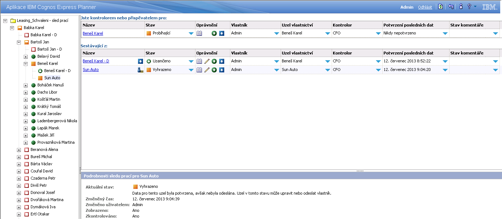Click the orange Vyhrazeno status icon in the Sun Auto row
Viewport: 502px width, 219px height.
tap(149, 70)
